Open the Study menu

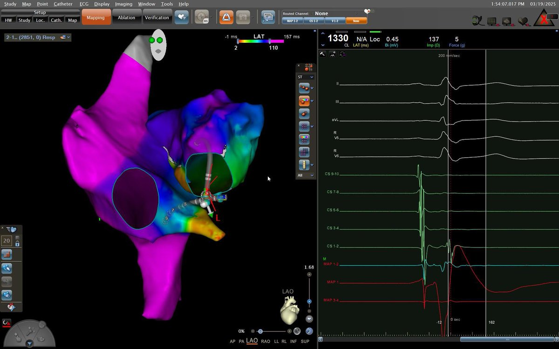pos(10,4)
